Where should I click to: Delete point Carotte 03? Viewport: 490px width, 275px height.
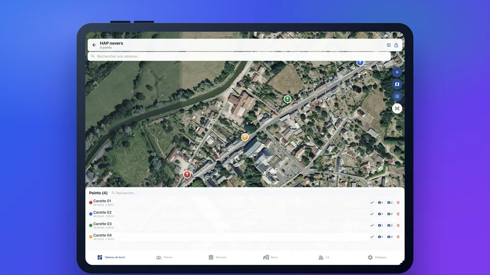(x=398, y=226)
